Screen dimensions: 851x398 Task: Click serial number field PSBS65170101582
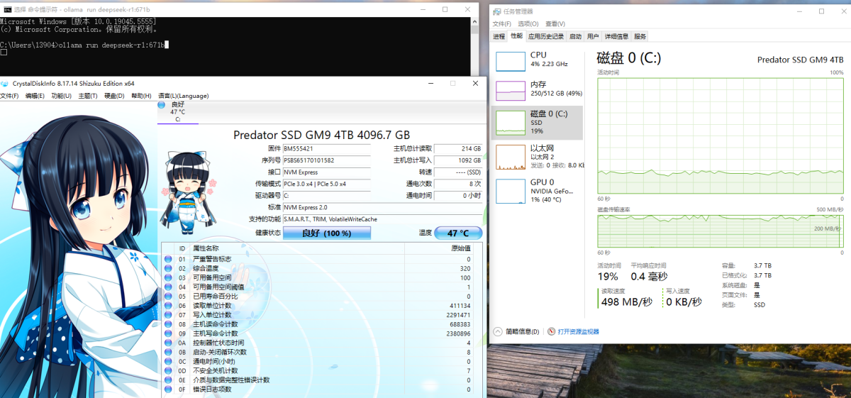pyautogui.click(x=326, y=160)
